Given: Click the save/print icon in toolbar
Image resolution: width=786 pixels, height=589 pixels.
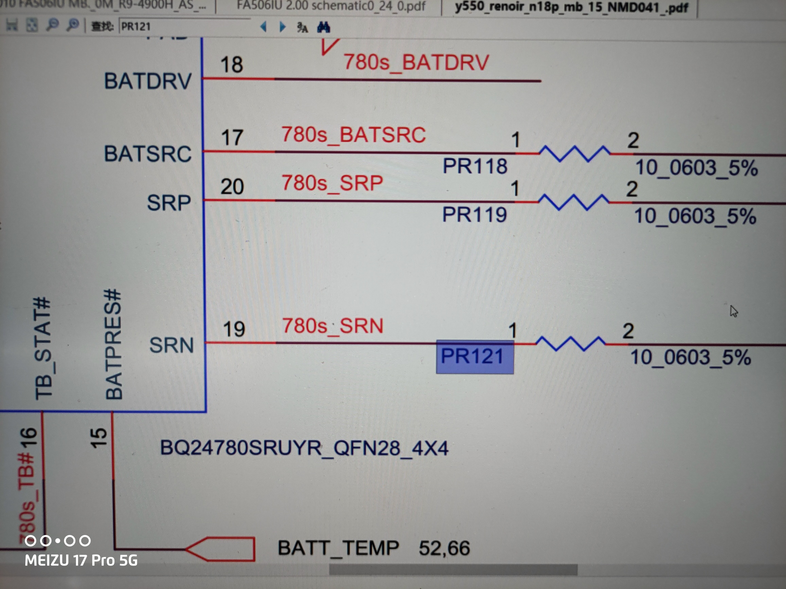Looking at the screenshot, I should [12, 25].
